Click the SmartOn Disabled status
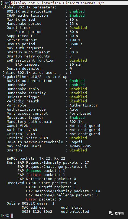This screenshot has width=128, height=219. [78, 150]
